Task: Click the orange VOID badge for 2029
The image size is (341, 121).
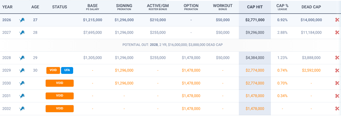Action: (x=53, y=70)
